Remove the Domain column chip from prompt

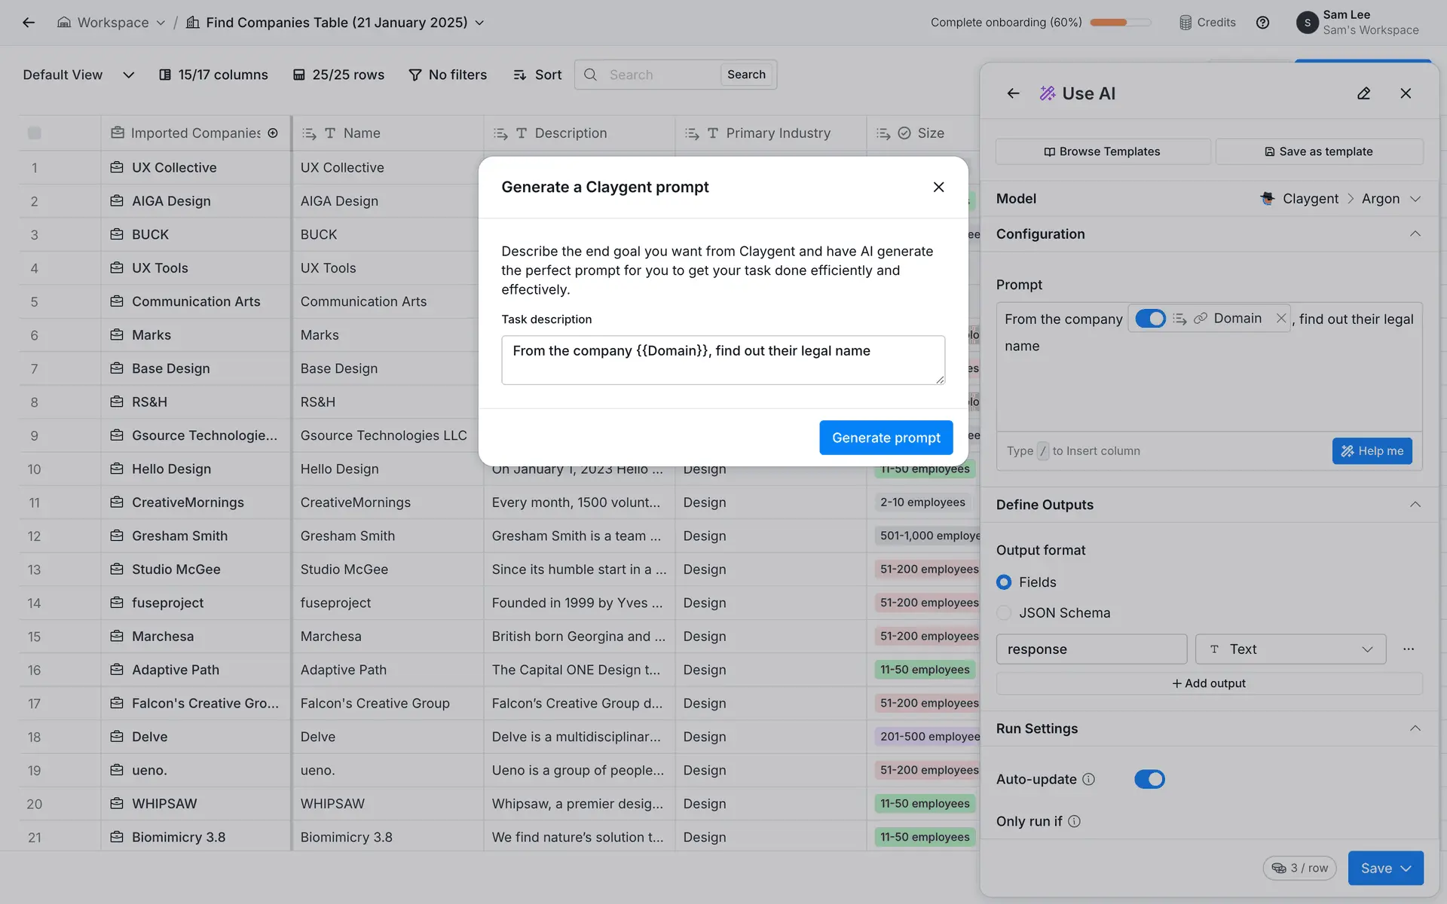tap(1280, 319)
